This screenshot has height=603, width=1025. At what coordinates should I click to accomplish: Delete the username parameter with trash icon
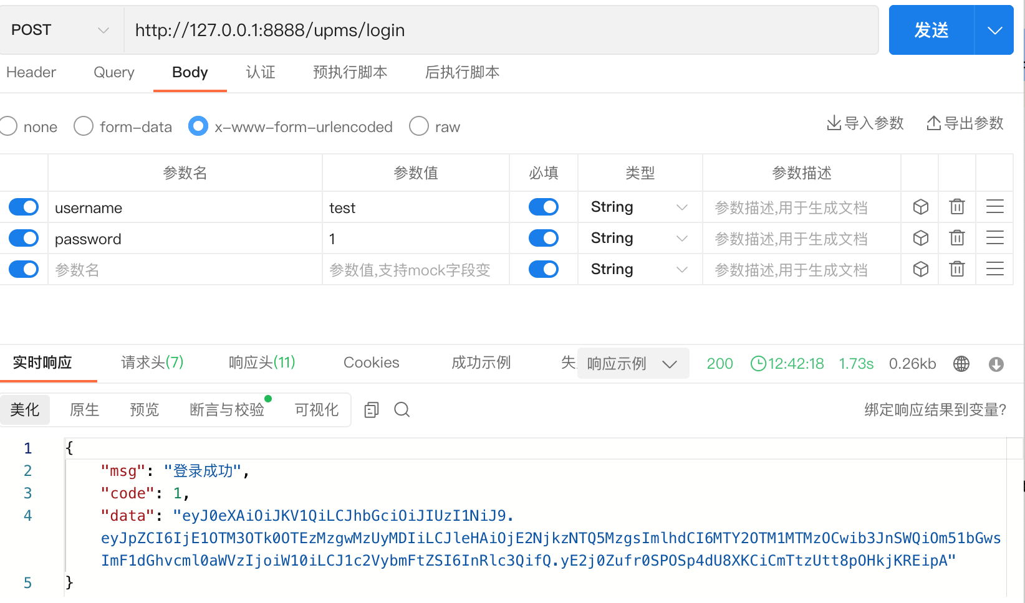(957, 206)
